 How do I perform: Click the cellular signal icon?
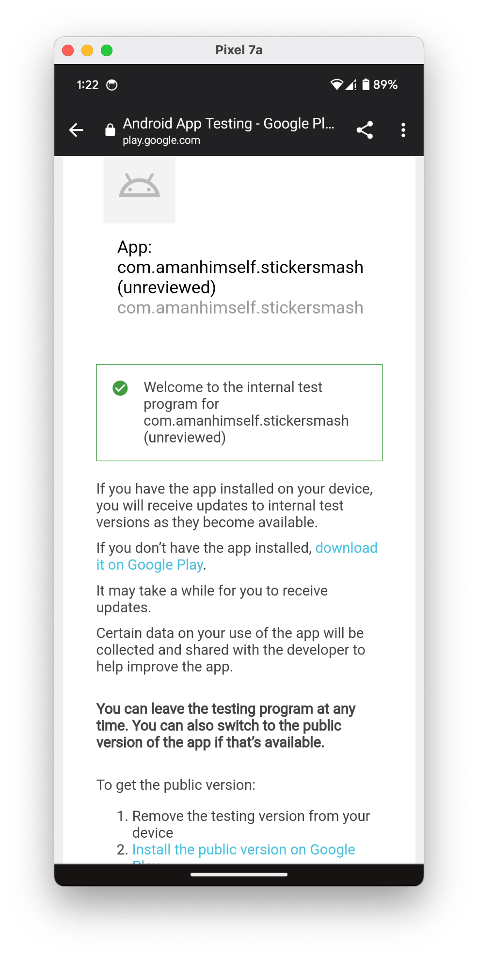(x=351, y=85)
